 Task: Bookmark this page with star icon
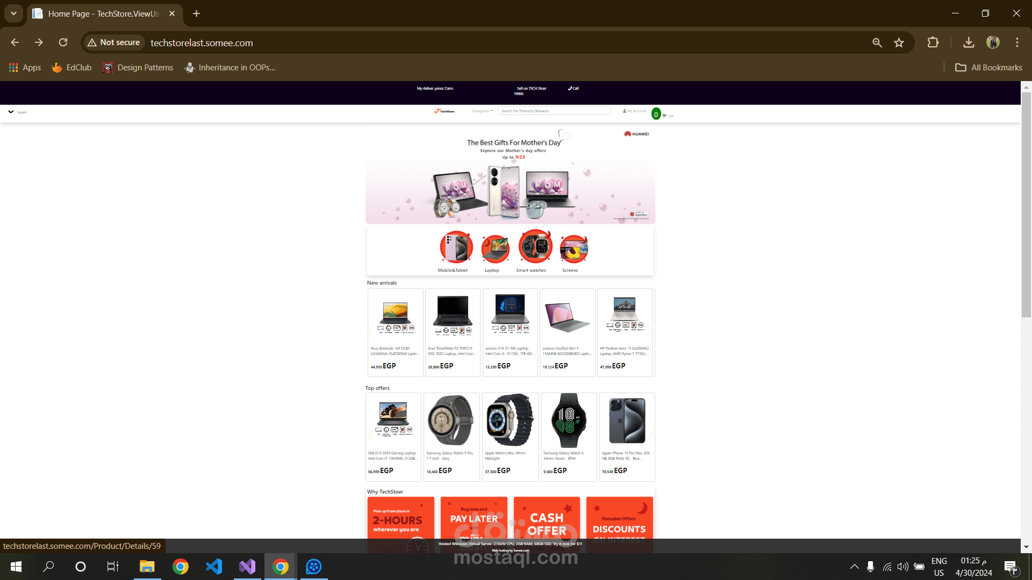pyautogui.click(x=899, y=42)
